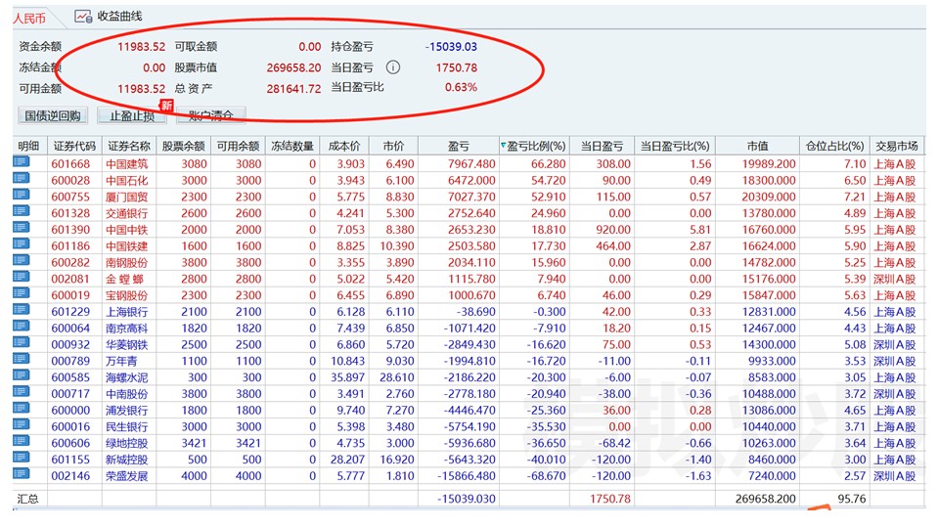
Task: Click daily profit 920.00 for 中国中铁
Action: coord(613,229)
